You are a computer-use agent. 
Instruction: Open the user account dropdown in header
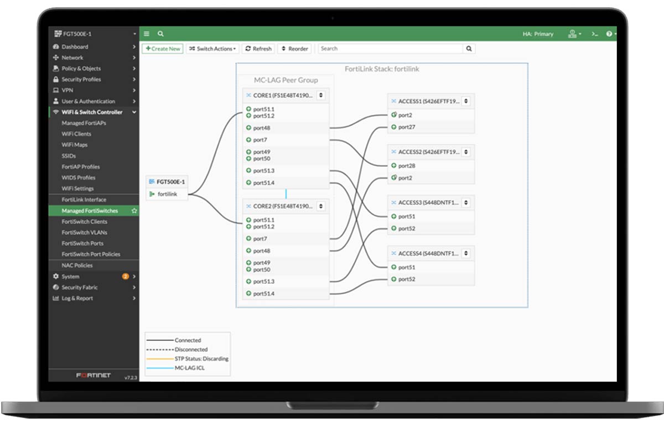coord(574,34)
